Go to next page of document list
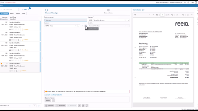The height and width of the screenshot is (111, 198). point(39,106)
